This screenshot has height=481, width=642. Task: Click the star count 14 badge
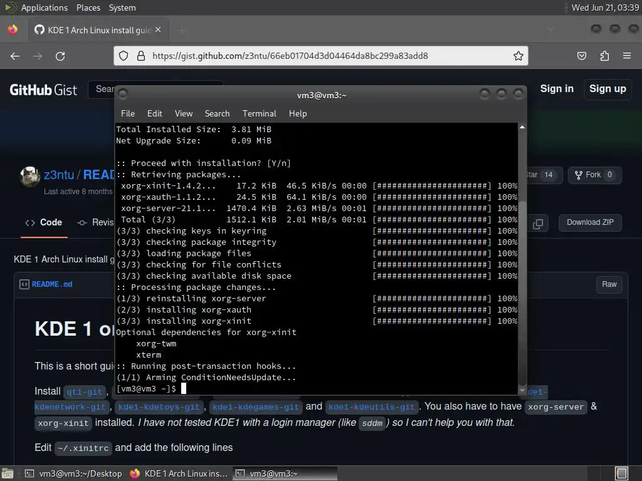(x=548, y=175)
